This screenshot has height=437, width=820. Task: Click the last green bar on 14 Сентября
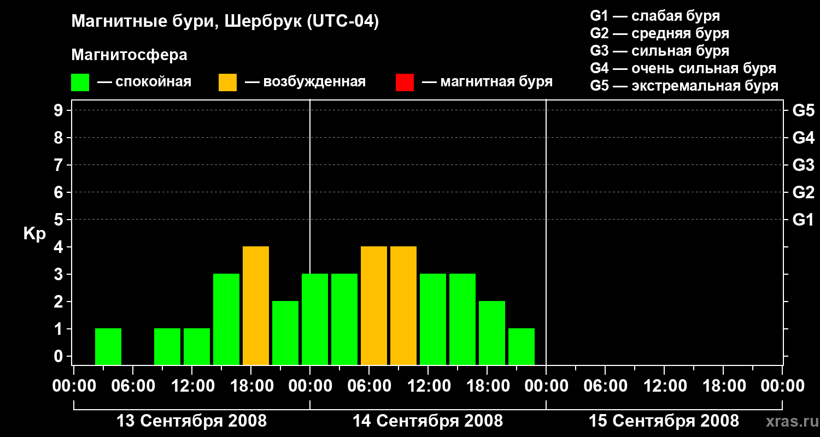coord(522,346)
